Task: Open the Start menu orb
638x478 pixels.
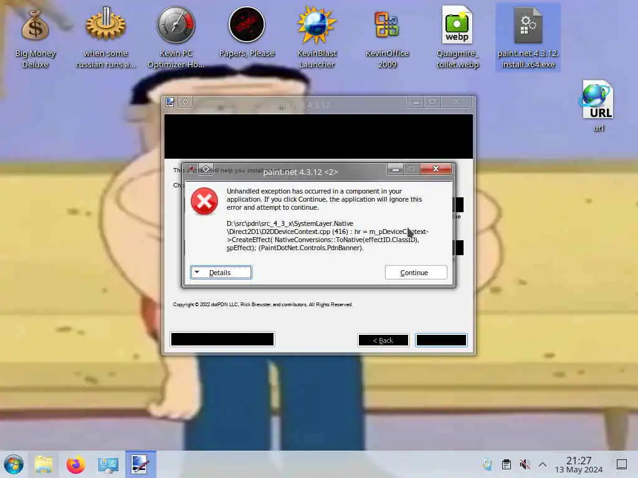Action: pos(14,464)
